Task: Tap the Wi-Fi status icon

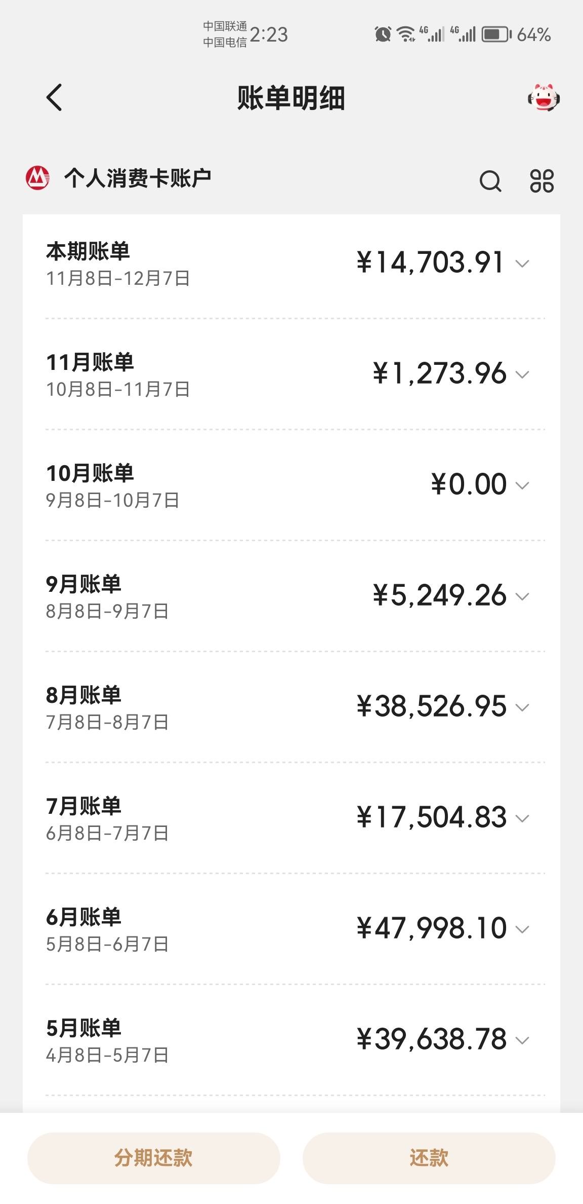Action: click(x=405, y=34)
